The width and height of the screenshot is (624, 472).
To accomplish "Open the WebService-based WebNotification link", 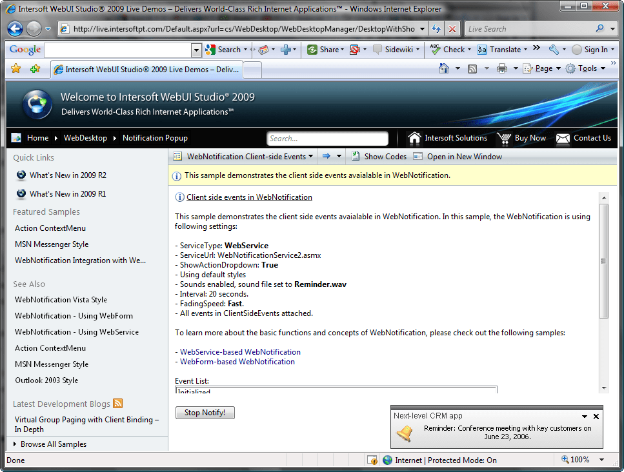I will (x=239, y=352).
